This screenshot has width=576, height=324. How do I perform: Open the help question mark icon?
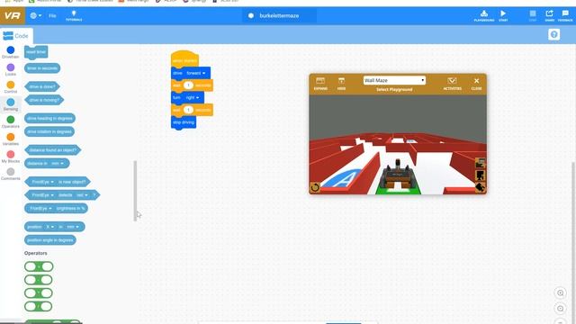point(554,34)
